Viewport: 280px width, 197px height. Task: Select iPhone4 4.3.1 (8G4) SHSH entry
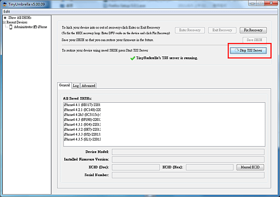[x=82, y=125]
